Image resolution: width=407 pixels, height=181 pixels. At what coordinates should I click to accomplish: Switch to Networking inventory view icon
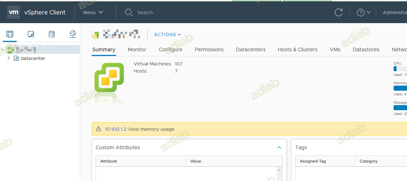73,34
